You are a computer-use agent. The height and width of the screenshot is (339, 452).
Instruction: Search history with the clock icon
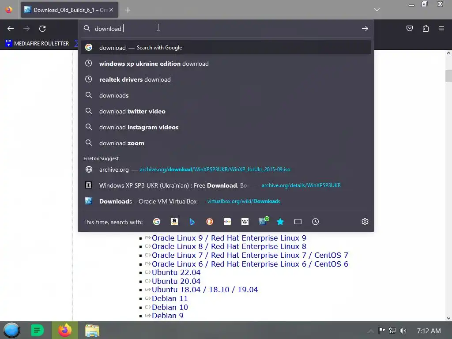pyautogui.click(x=315, y=222)
